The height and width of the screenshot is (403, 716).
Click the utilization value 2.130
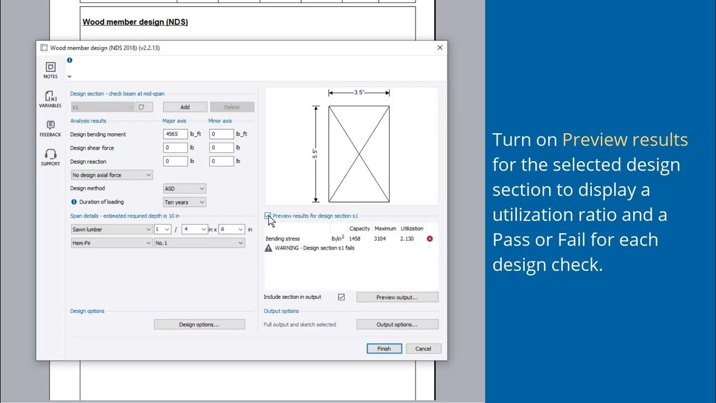pos(407,239)
